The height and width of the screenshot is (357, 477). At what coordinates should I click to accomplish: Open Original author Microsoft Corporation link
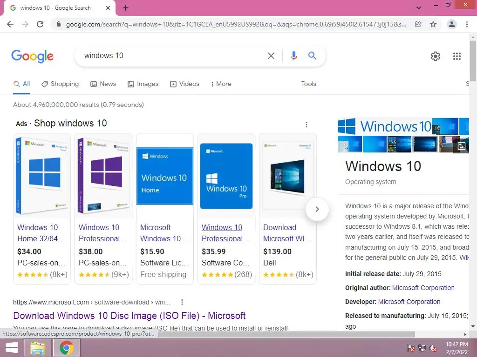point(423,288)
